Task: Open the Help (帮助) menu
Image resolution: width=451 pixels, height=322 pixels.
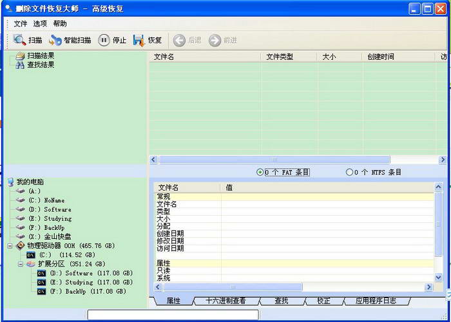Action: pyautogui.click(x=60, y=24)
